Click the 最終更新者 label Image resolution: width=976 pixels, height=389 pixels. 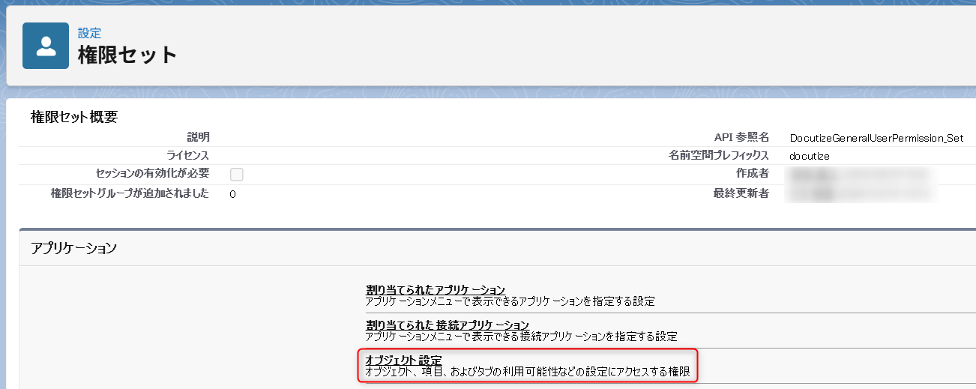[x=741, y=193]
